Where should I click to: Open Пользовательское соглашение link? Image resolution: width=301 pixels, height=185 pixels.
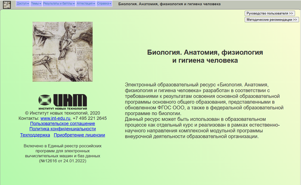point(63,123)
